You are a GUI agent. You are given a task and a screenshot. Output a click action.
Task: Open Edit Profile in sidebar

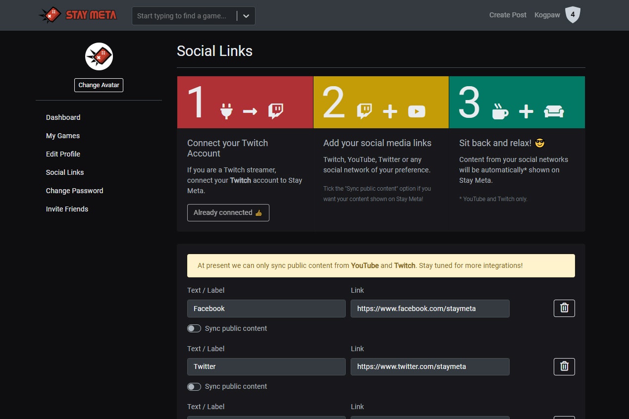pyautogui.click(x=63, y=154)
